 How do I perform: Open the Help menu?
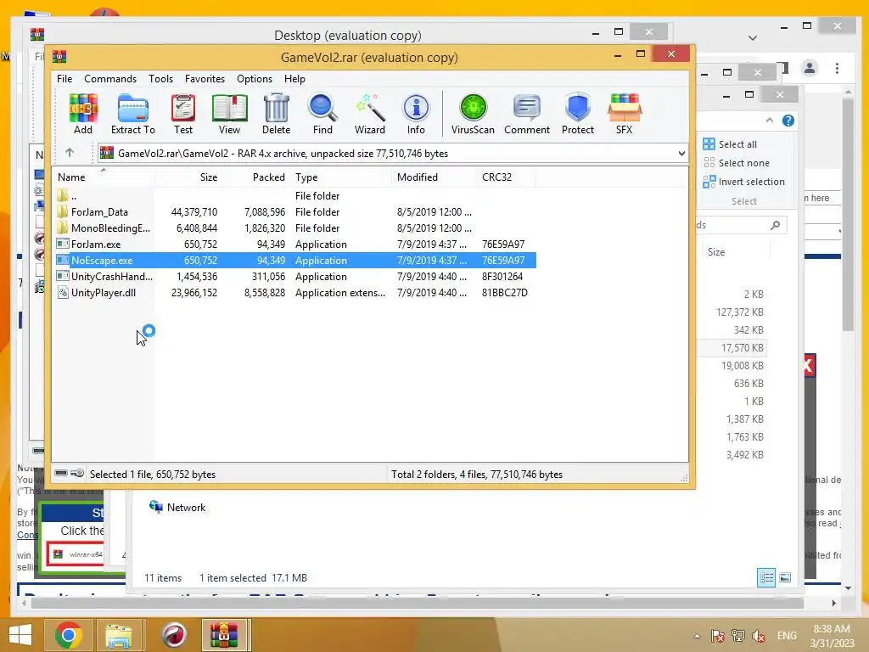pos(294,79)
